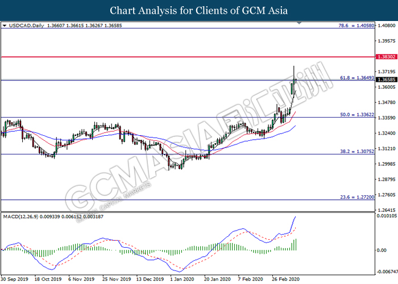Click the 0.010105 MACD scale value

[x=385, y=216]
